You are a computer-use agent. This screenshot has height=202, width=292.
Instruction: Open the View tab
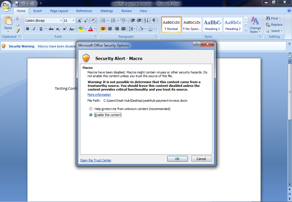(143, 11)
